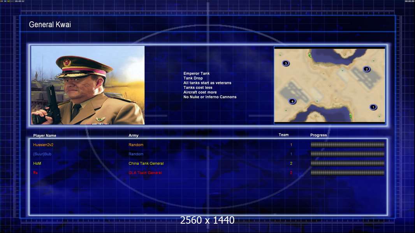Click the team number for Hussien2v2
The height and width of the screenshot is (233, 415).
click(291, 145)
